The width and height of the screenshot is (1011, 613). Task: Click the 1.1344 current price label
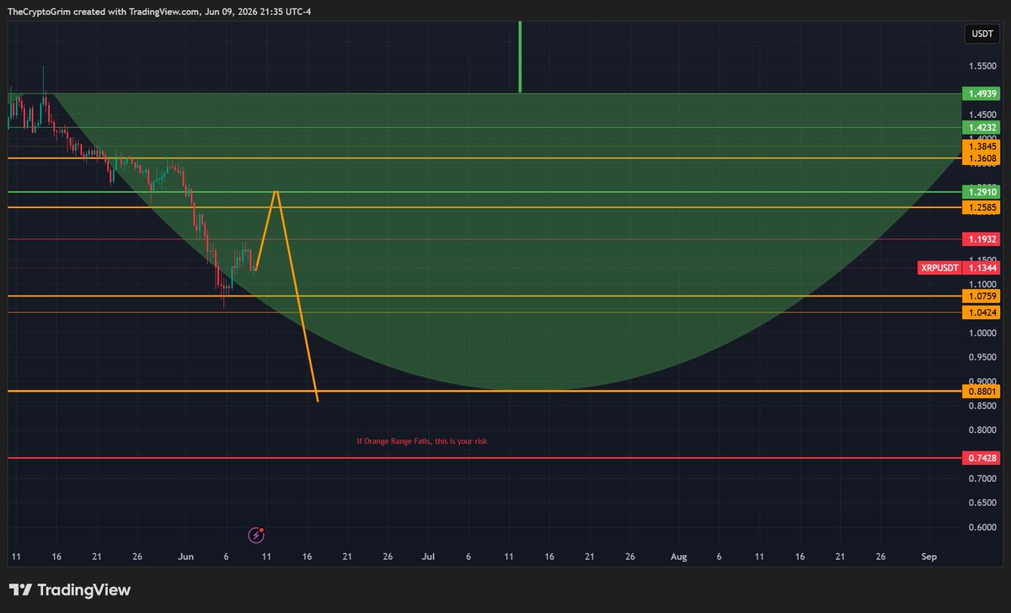click(981, 269)
